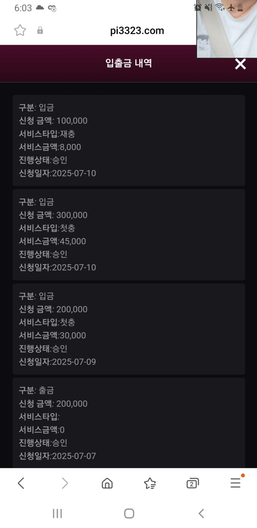The image size is (257, 528).
Task: Close the 입출금 내역 panel
Action: 241,64
